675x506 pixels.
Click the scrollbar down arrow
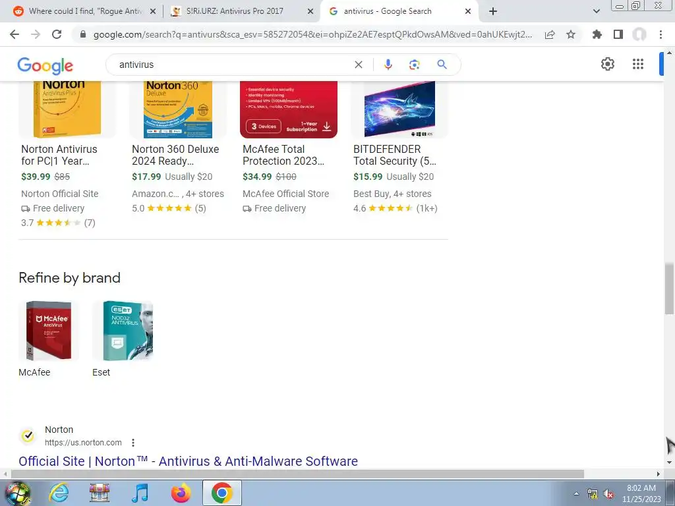coord(669,463)
